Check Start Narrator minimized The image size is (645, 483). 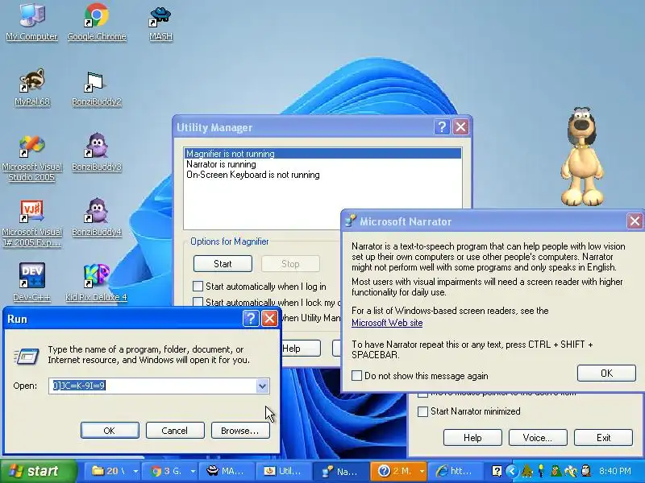(422, 411)
